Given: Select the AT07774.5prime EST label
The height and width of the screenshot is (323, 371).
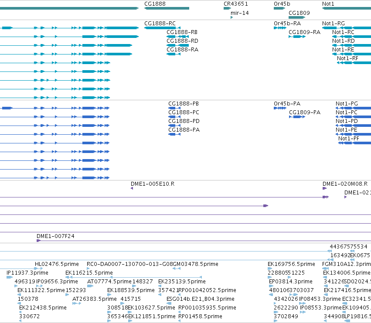Looking at the screenshot, I should 109,282.
